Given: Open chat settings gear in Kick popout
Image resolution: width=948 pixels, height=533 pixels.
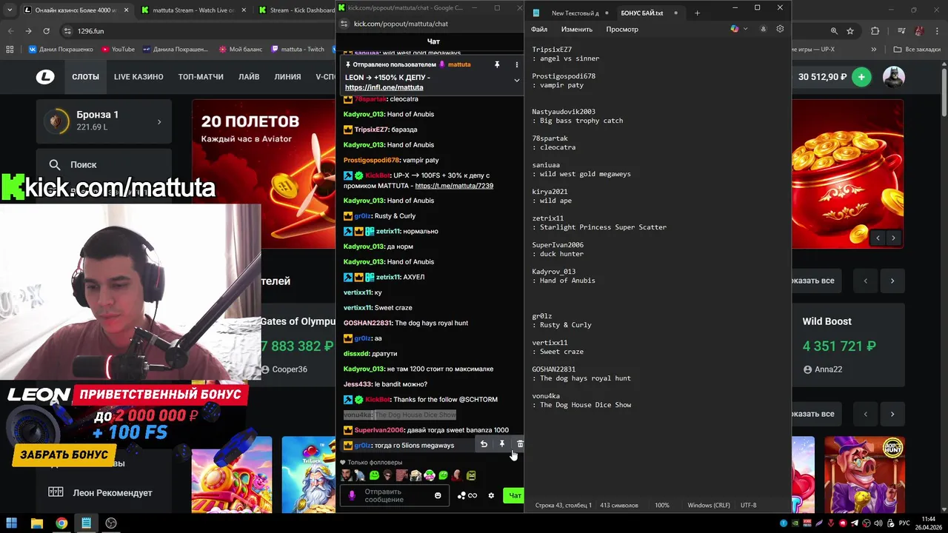Looking at the screenshot, I should click(x=491, y=495).
